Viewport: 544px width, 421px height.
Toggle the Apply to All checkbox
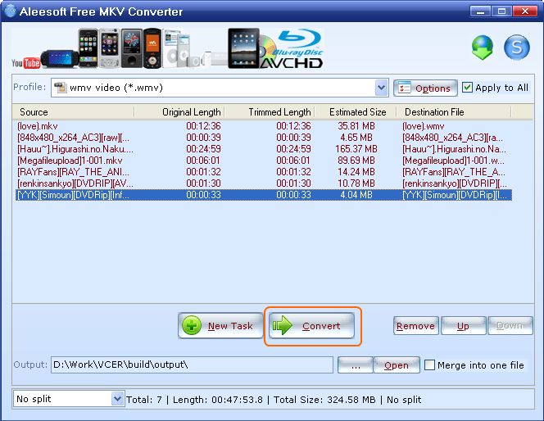click(467, 88)
